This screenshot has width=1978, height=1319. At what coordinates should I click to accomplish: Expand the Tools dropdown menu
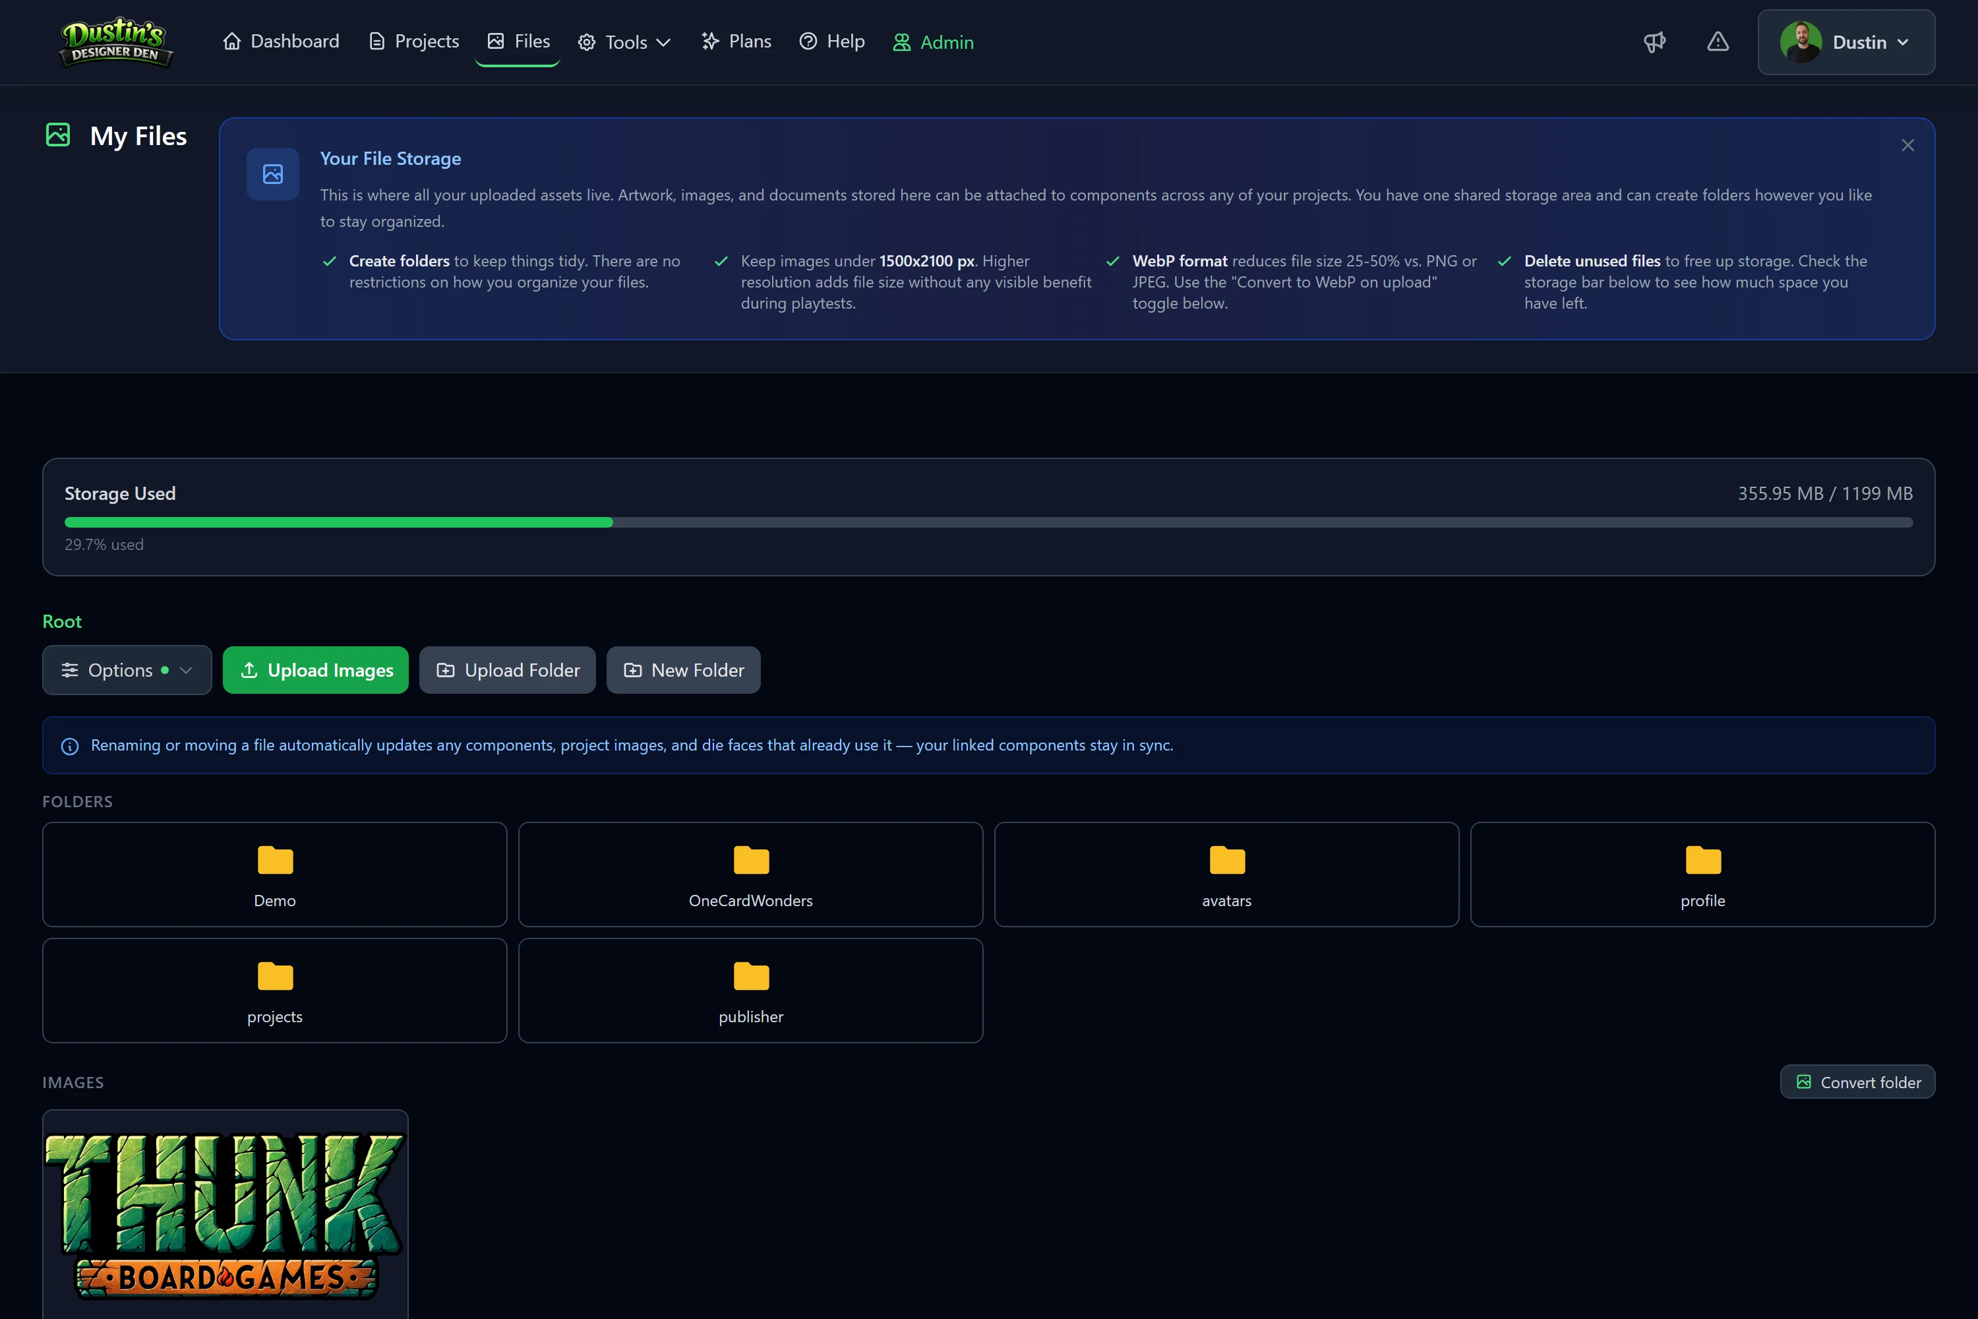[625, 42]
